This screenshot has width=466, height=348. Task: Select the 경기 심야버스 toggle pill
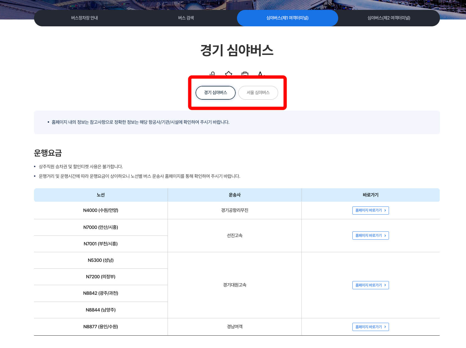click(215, 93)
